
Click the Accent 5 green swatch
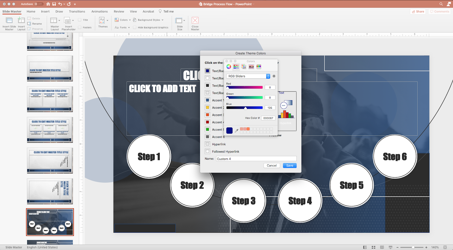pos(208,129)
